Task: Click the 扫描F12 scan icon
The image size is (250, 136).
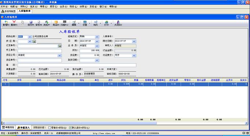Action: click(65, 22)
